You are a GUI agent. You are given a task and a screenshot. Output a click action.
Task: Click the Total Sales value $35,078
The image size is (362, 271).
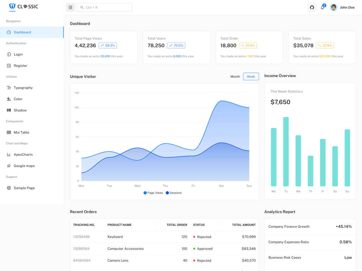(303, 46)
